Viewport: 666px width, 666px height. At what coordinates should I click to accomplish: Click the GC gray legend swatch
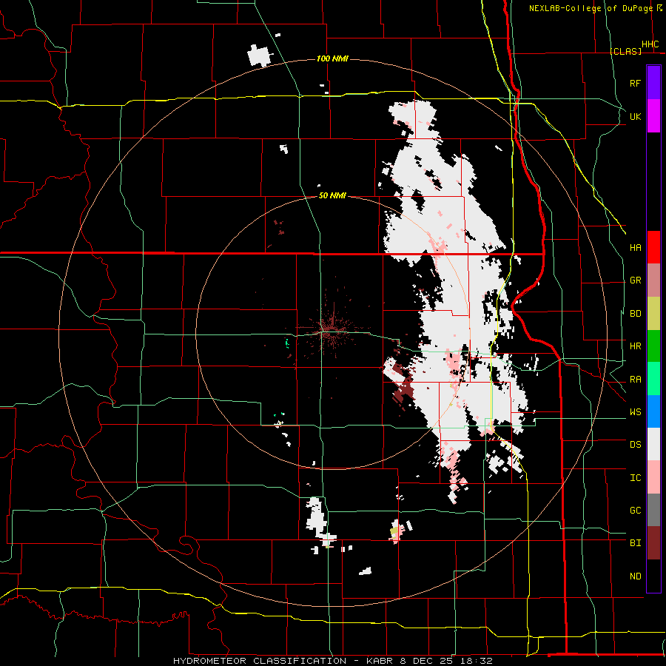tap(653, 510)
